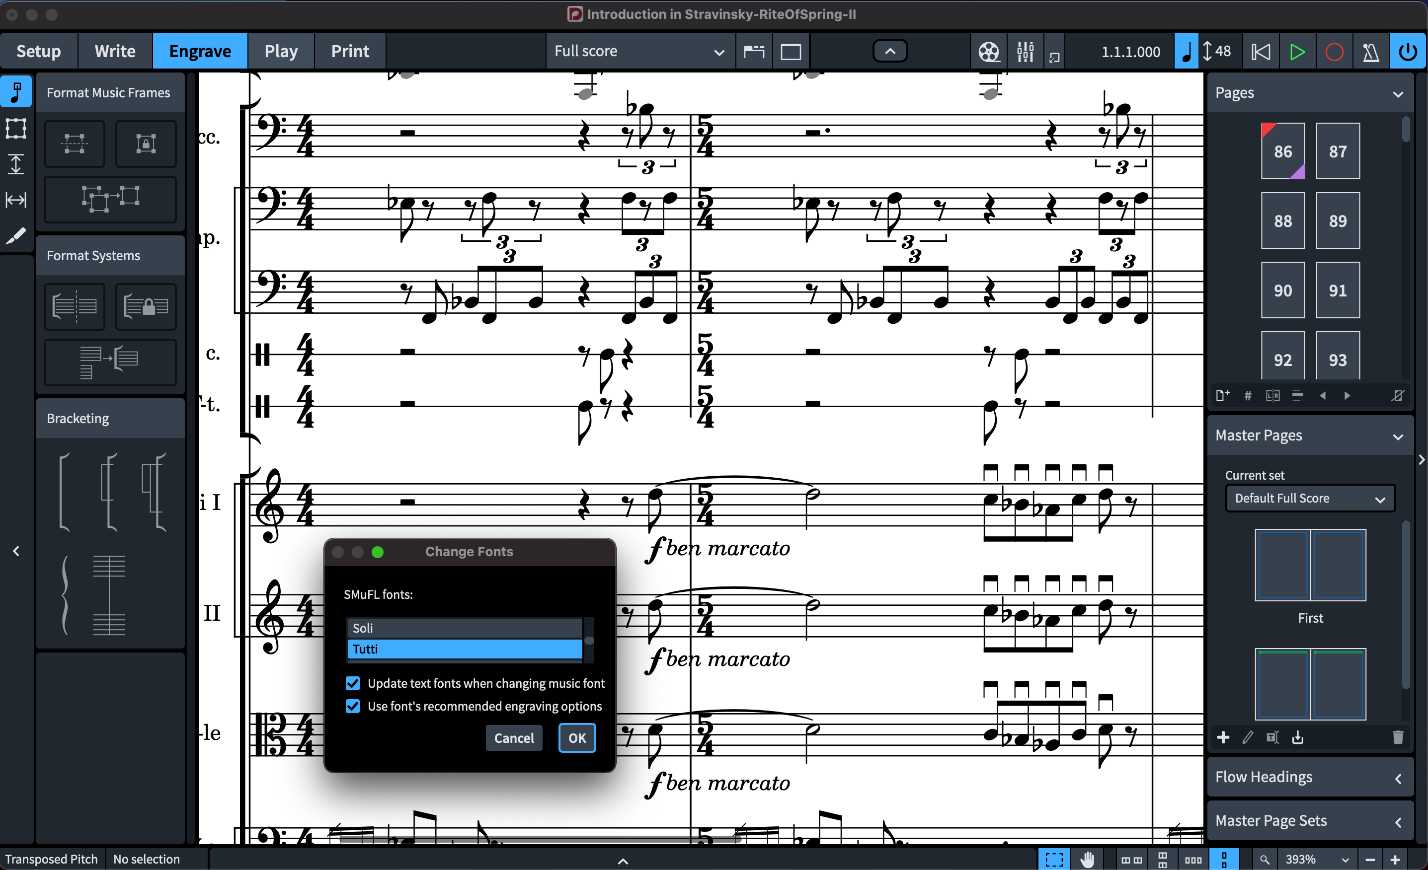1428x870 pixels.
Task: Select the Frames tool in left toolbox
Action: [x=15, y=129]
